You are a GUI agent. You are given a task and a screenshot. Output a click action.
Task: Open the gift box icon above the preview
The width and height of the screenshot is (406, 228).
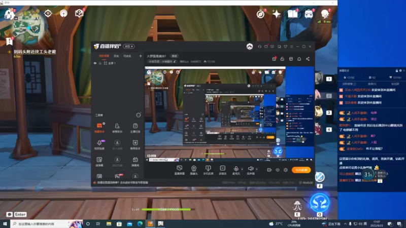pos(274,59)
